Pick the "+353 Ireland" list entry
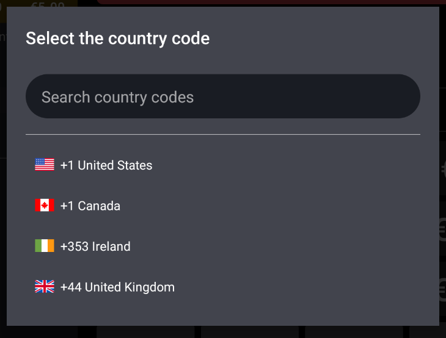 click(x=95, y=246)
